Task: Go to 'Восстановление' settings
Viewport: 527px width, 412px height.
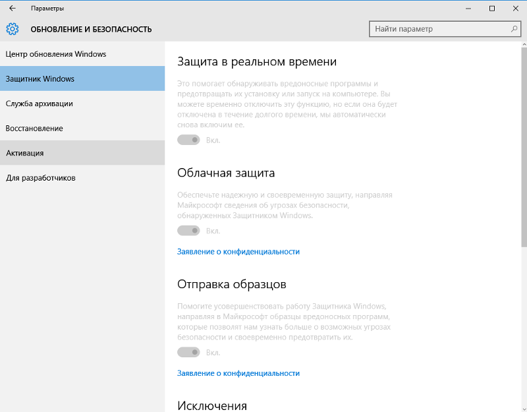Action: [34, 128]
